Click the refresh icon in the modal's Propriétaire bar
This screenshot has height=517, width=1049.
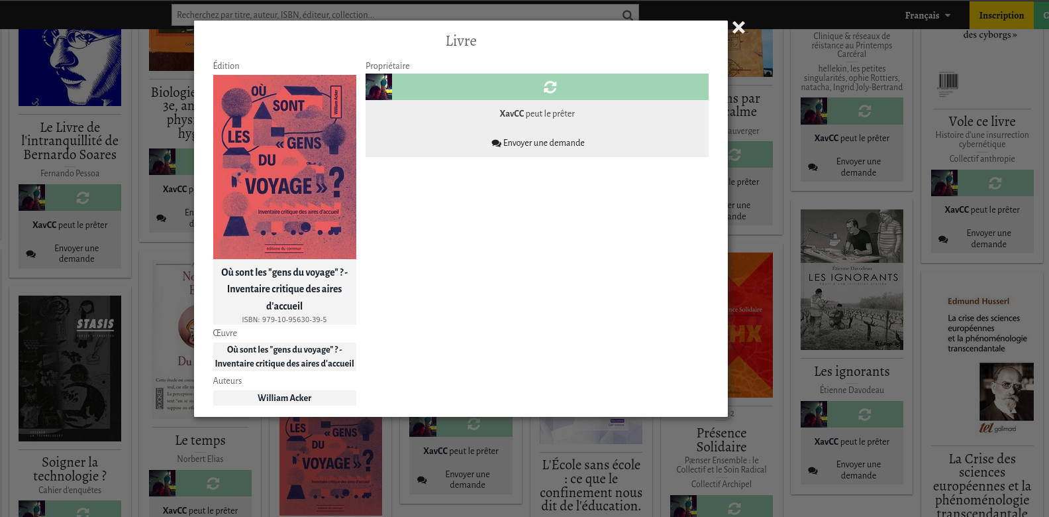550,87
